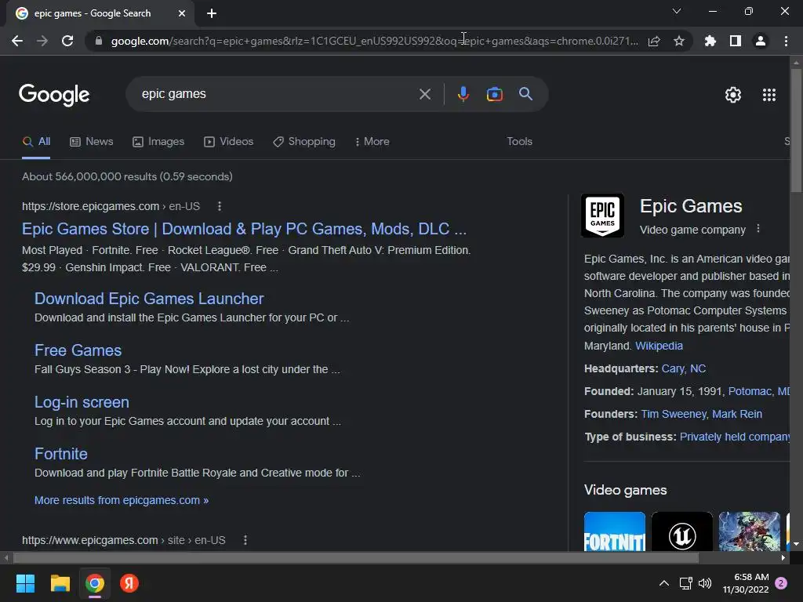Click the address bar URL text

374,41
